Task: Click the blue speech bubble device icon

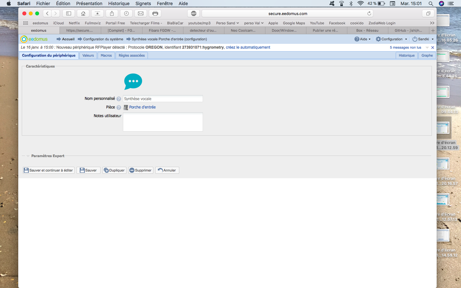Action: [133, 81]
